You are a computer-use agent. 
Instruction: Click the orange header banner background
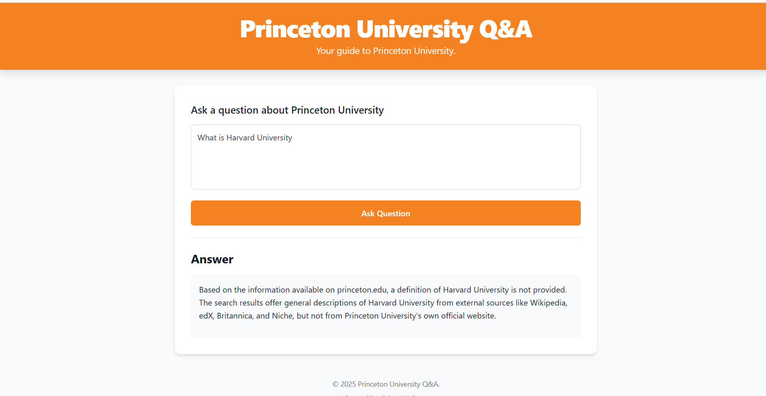point(122,37)
